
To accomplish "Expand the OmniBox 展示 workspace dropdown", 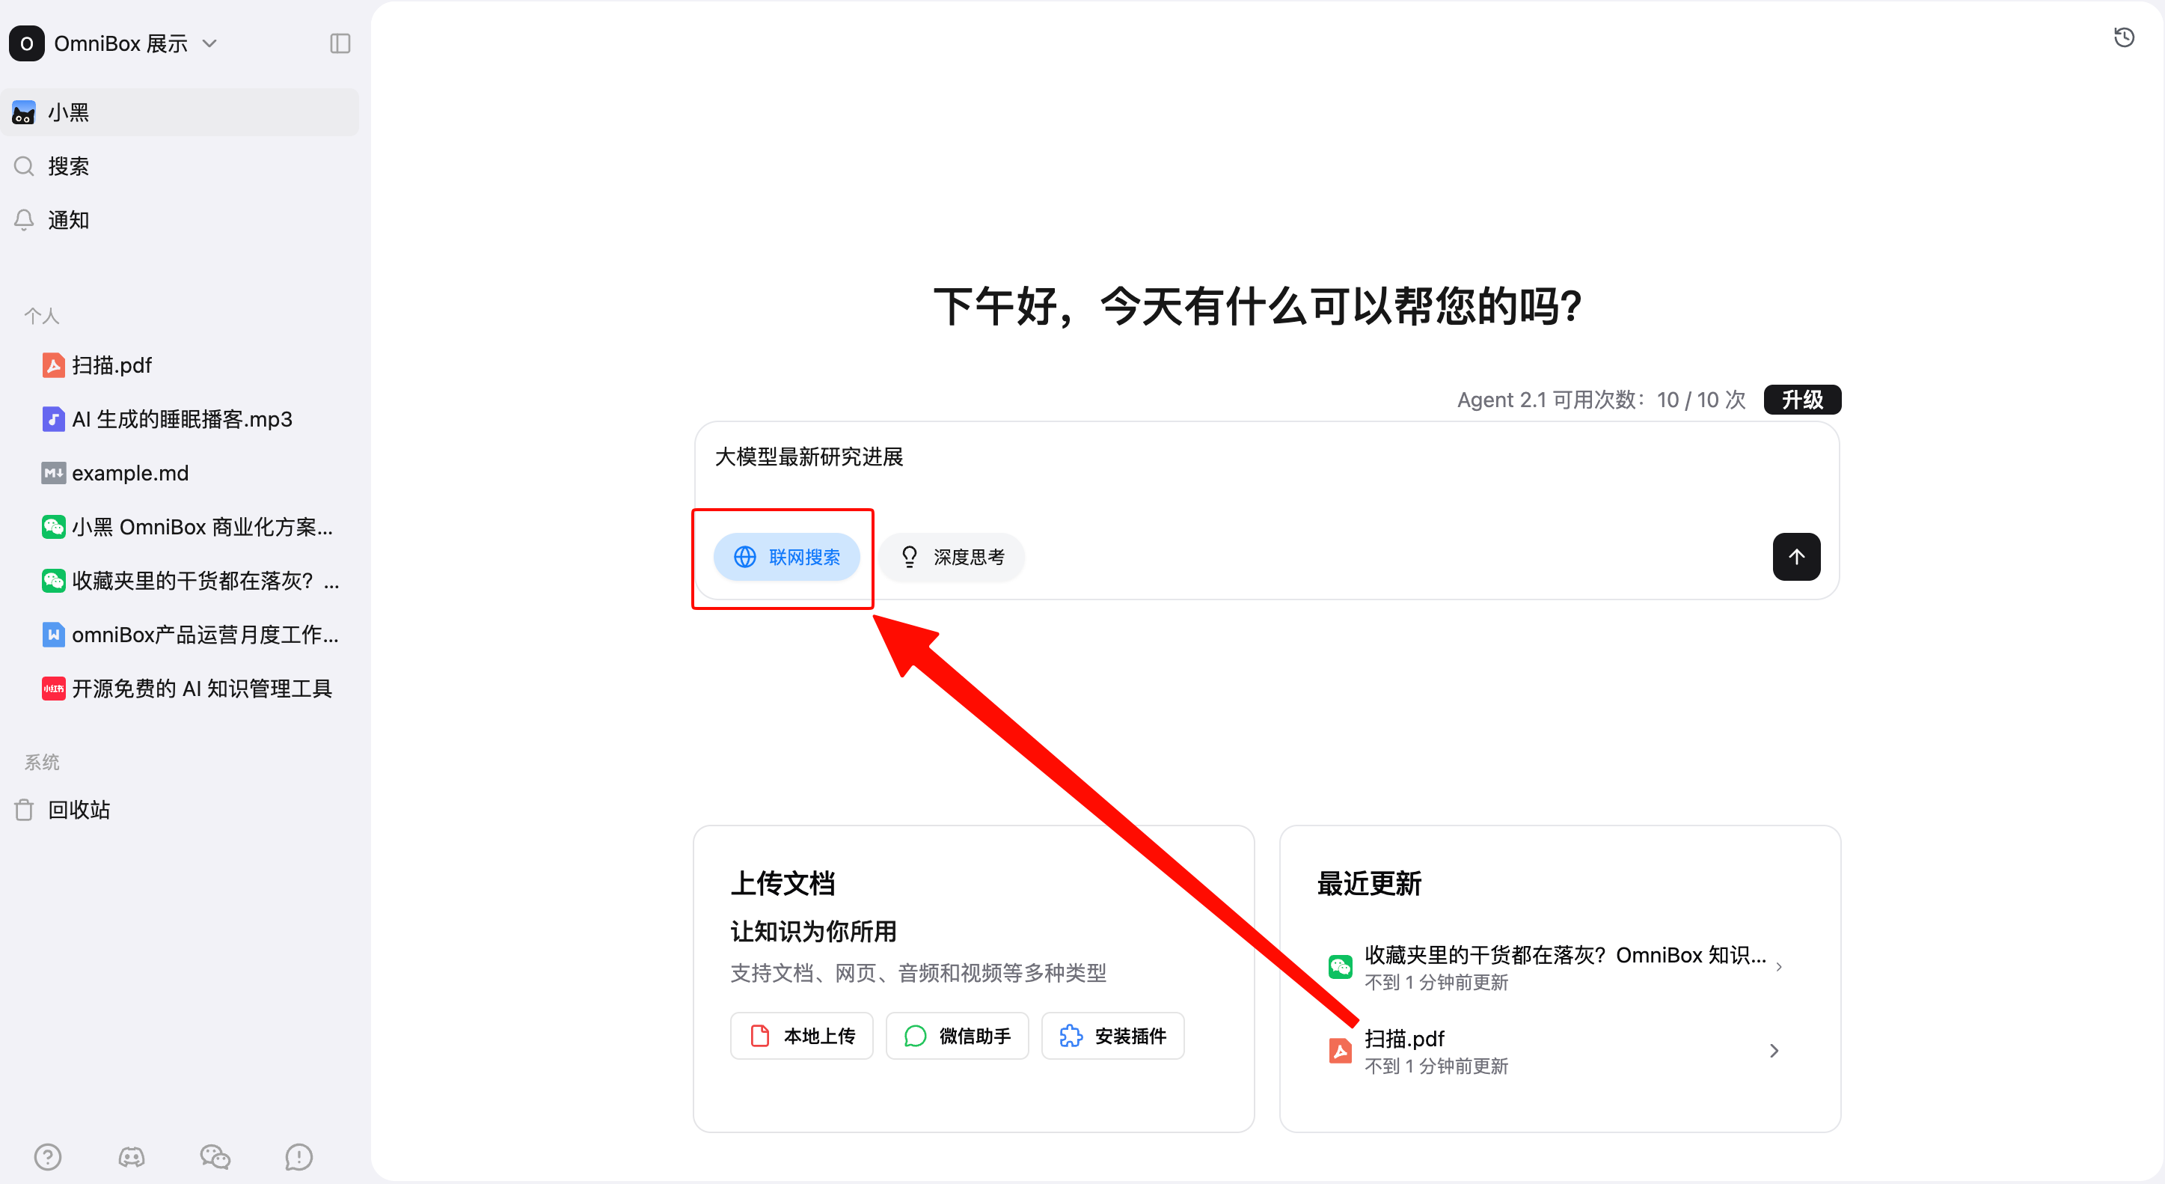I will tap(210, 43).
